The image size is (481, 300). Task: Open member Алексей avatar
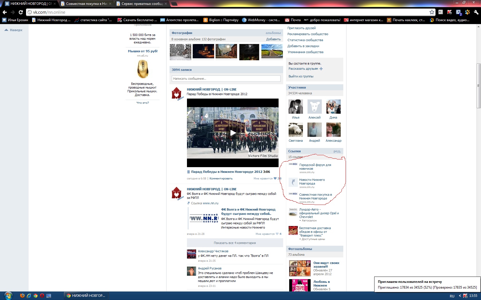315,107
